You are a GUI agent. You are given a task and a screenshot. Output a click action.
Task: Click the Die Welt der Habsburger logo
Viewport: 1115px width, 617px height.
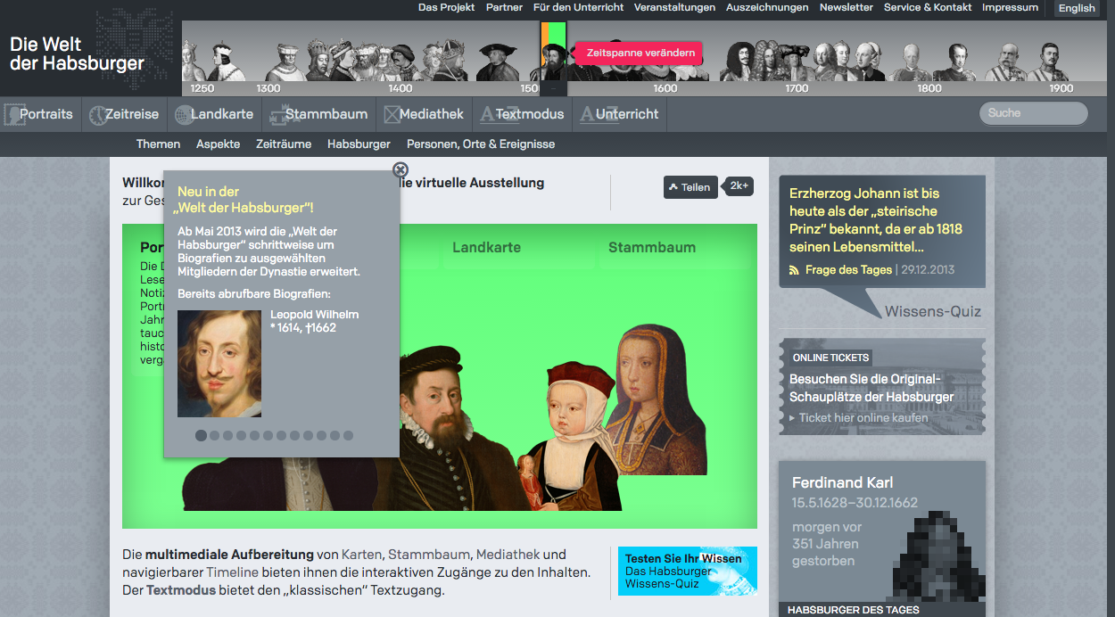tap(77, 53)
